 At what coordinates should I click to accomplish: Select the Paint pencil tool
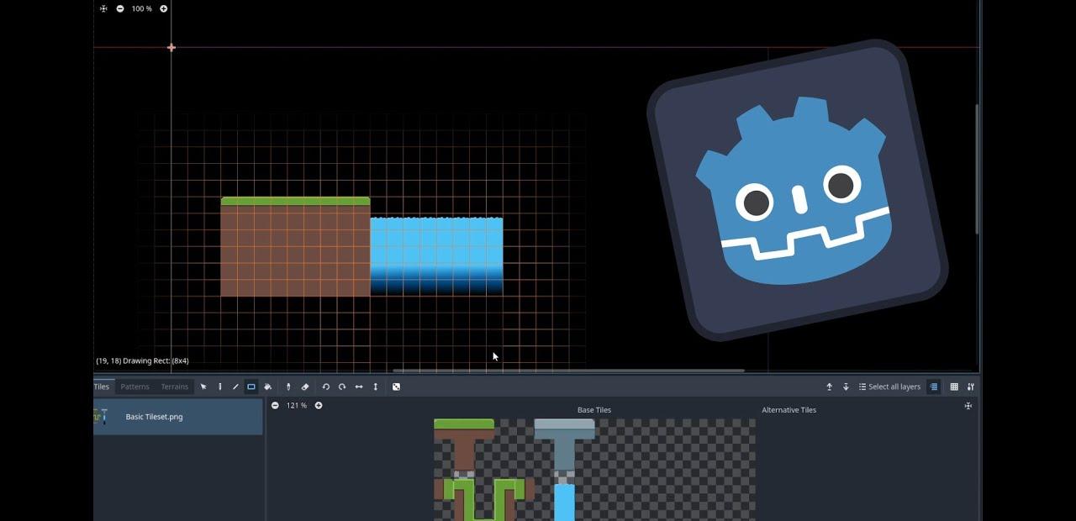(x=220, y=387)
